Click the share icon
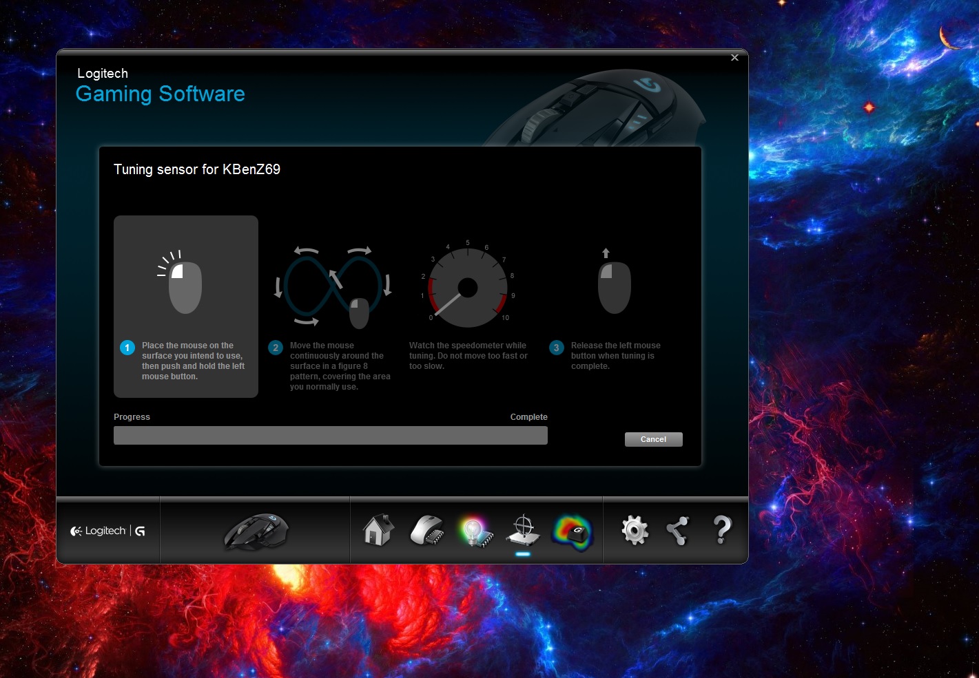The image size is (979, 678). pos(678,531)
